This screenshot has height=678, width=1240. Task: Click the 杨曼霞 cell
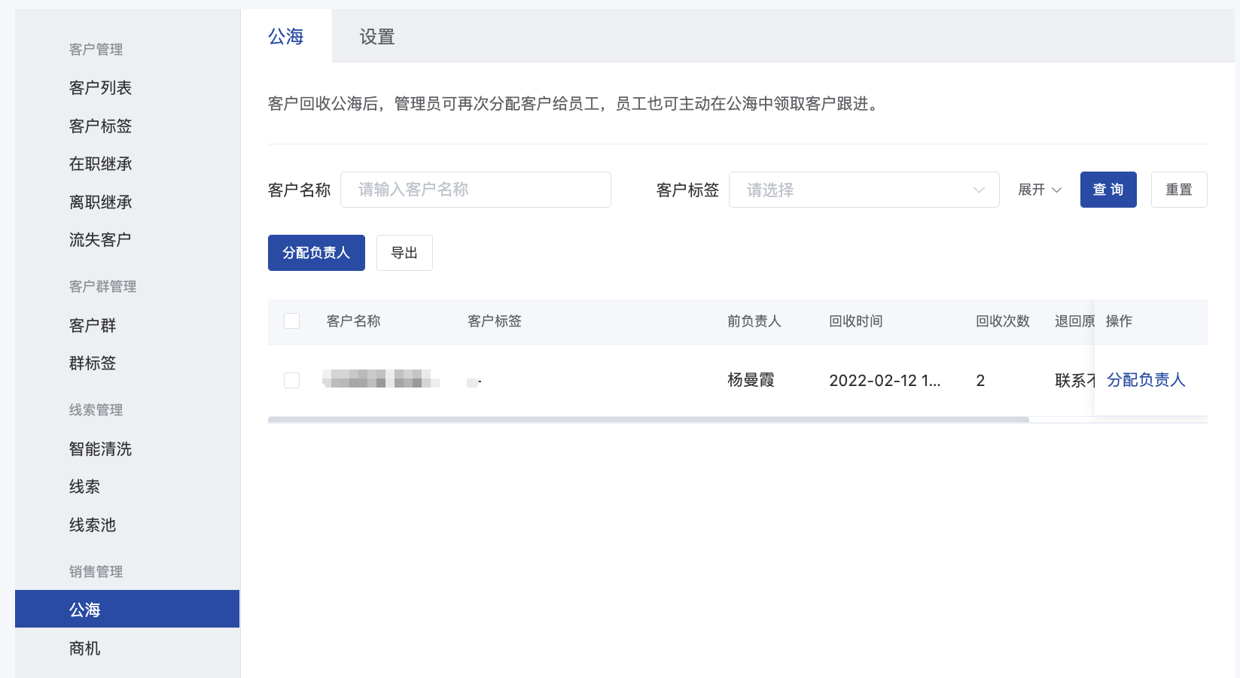(751, 380)
